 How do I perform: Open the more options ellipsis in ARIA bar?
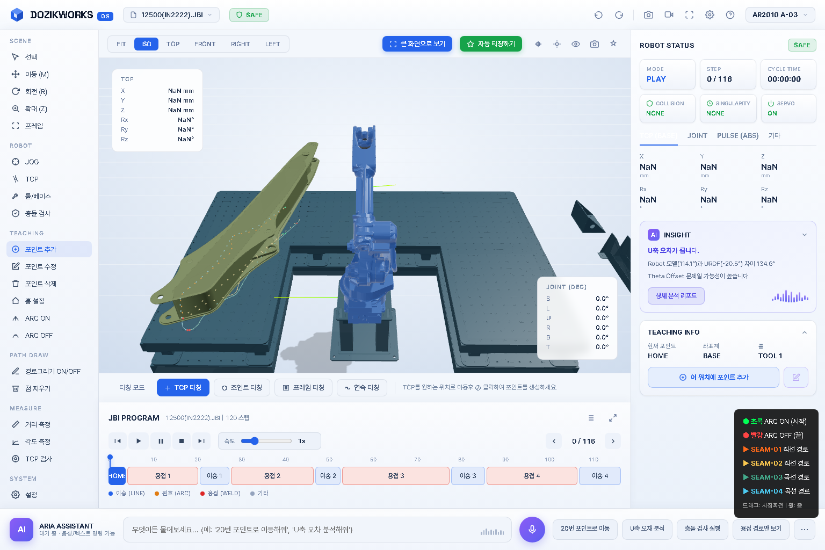click(805, 529)
